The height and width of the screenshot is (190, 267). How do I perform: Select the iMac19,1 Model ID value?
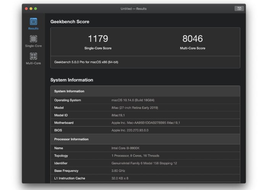[x=118, y=115]
